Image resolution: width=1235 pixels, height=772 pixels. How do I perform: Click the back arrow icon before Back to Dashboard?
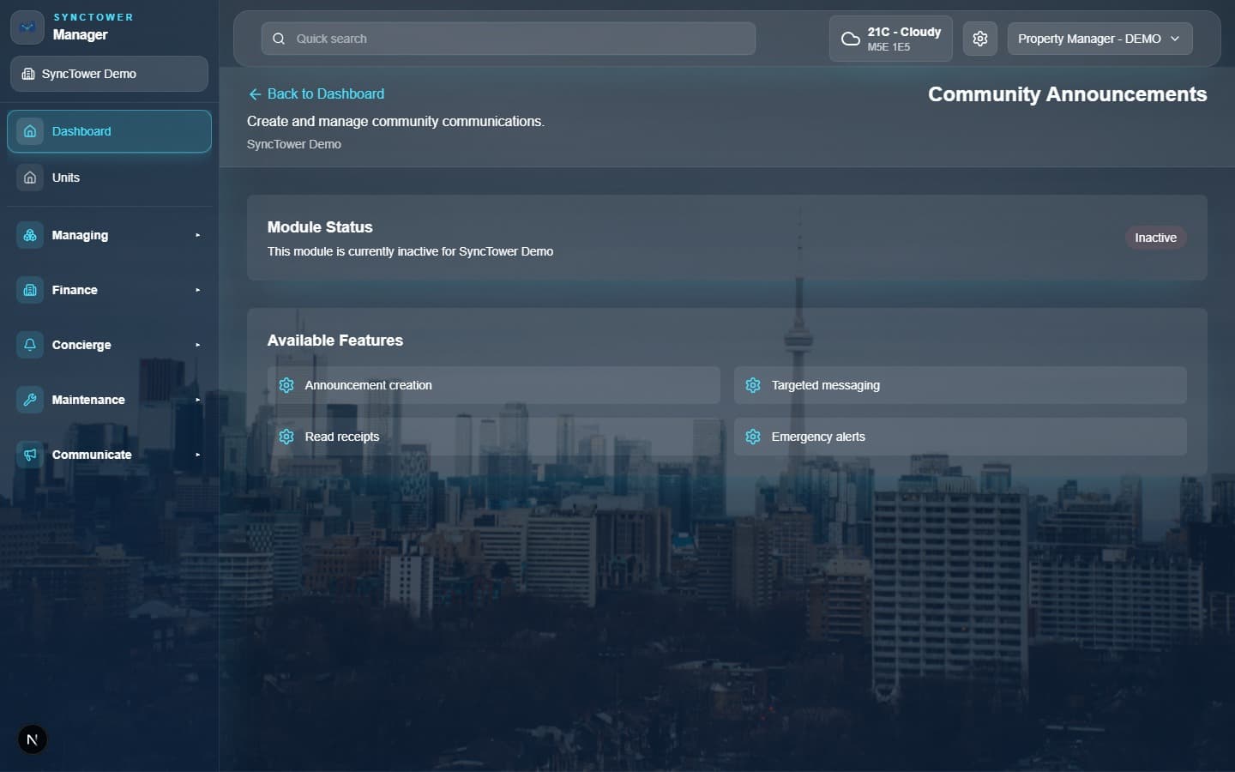[255, 94]
